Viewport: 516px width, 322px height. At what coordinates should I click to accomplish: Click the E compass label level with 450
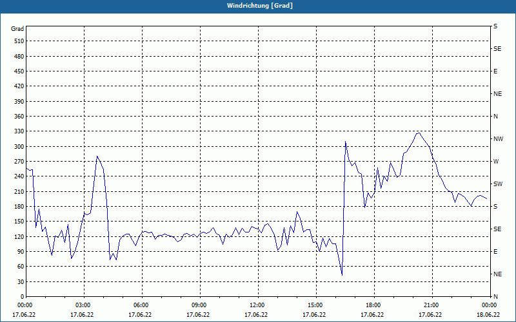[x=495, y=71]
